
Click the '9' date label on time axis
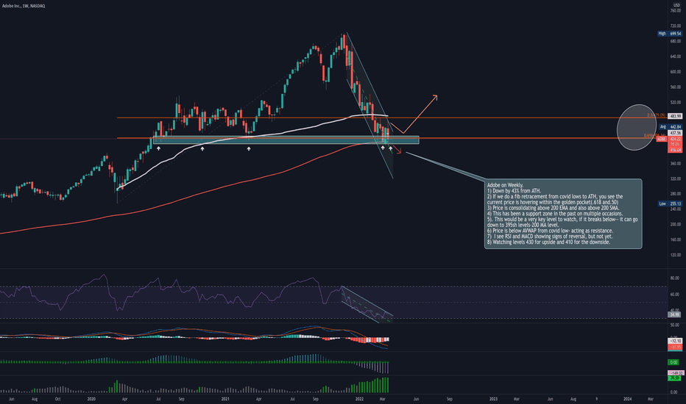click(x=596, y=399)
